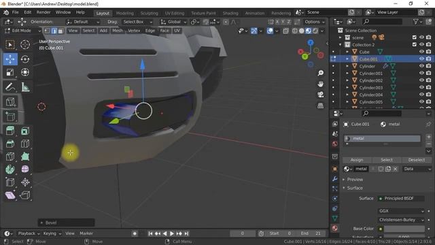Screen dimensions: 435x245
Task: Activate the Move tool
Action: [x=10, y=59]
